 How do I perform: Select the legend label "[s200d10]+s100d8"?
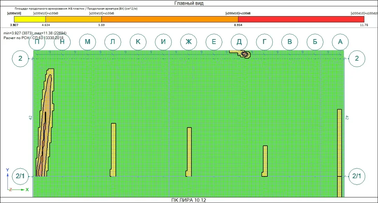(x=238, y=14)
